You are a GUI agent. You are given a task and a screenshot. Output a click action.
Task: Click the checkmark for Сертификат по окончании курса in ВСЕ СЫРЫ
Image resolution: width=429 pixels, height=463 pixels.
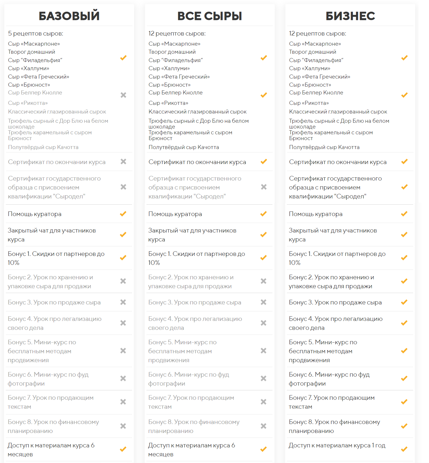264,161
